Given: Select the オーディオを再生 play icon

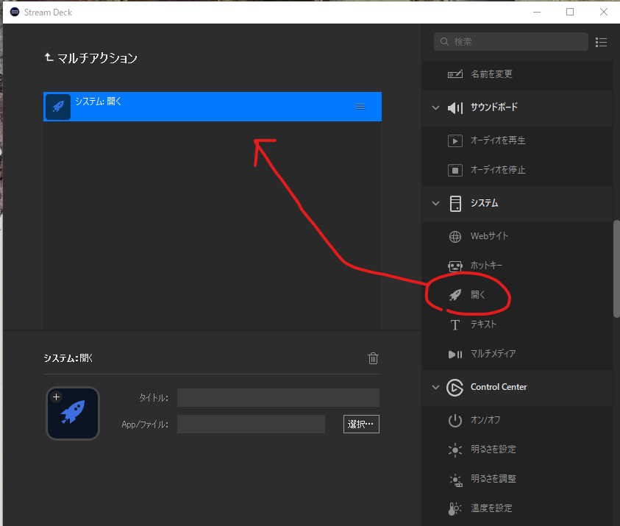Looking at the screenshot, I should [455, 141].
